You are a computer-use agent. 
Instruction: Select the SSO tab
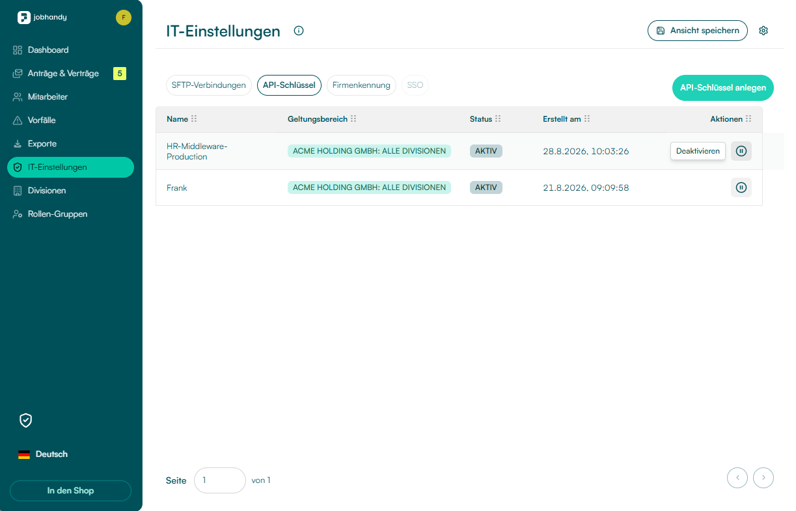point(415,85)
